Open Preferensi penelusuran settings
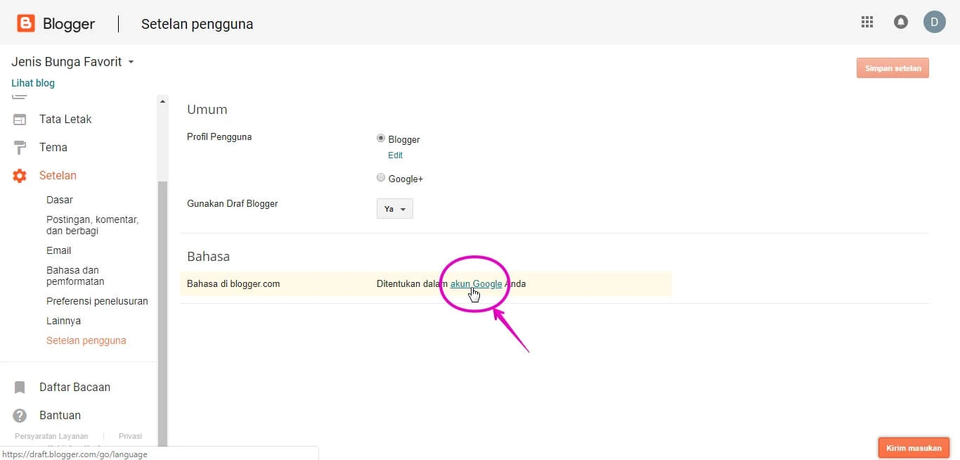This screenshot has height=460, width=960. click(97, 300)
